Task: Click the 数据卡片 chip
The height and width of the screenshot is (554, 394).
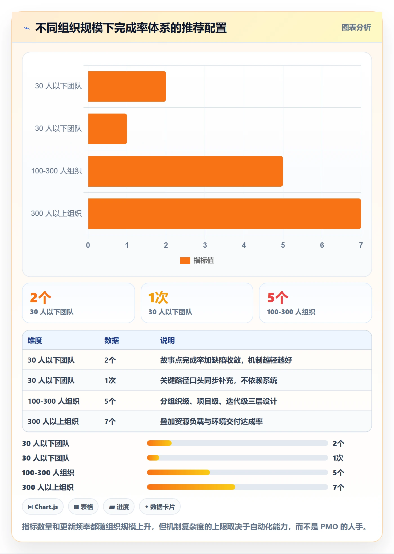Action: 160,507
